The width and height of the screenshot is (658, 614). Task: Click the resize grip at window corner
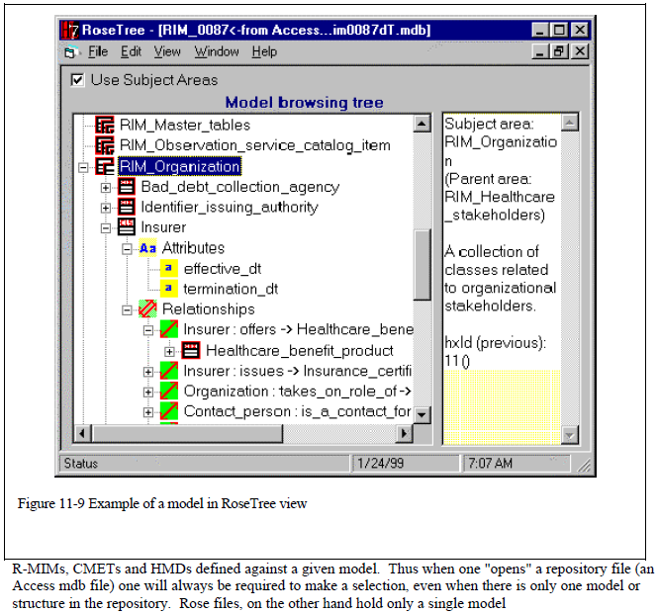click(x=584, y=465)
